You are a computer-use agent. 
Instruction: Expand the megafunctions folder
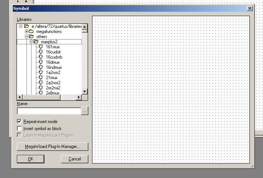tap(26, 31)
